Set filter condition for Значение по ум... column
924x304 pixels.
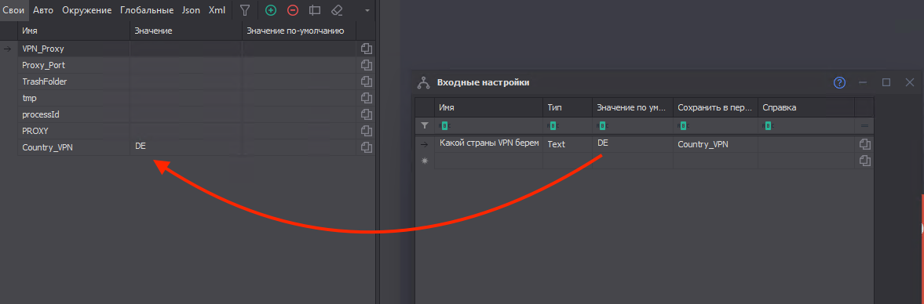[x=601, y=125]
